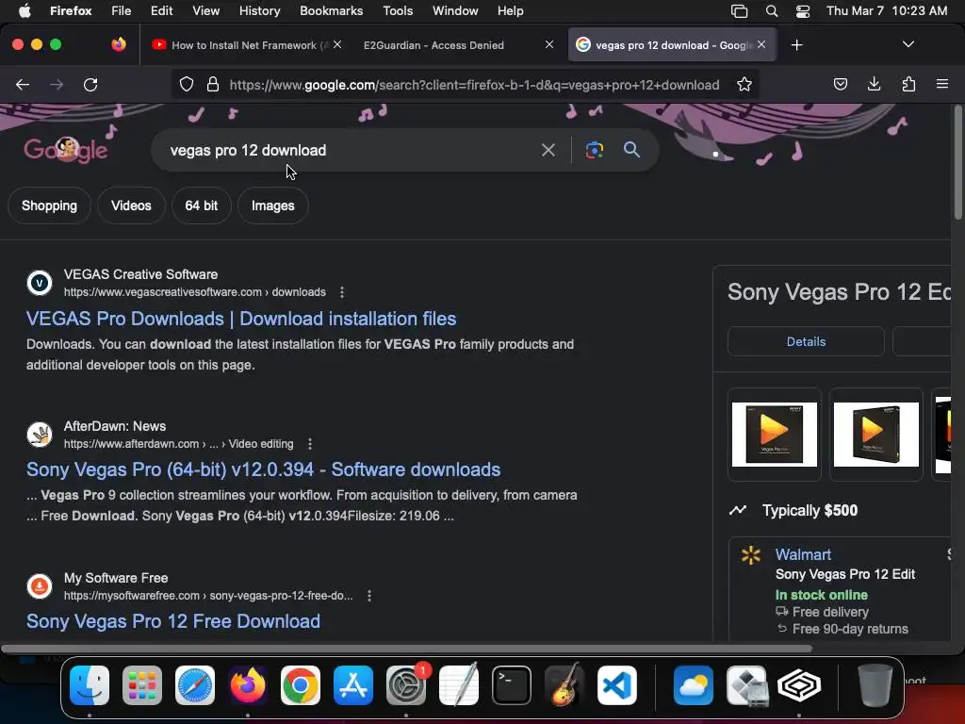This screenshot has height=724, width=965.
Task: Filter results by Videos
Action: pos(131,206)
